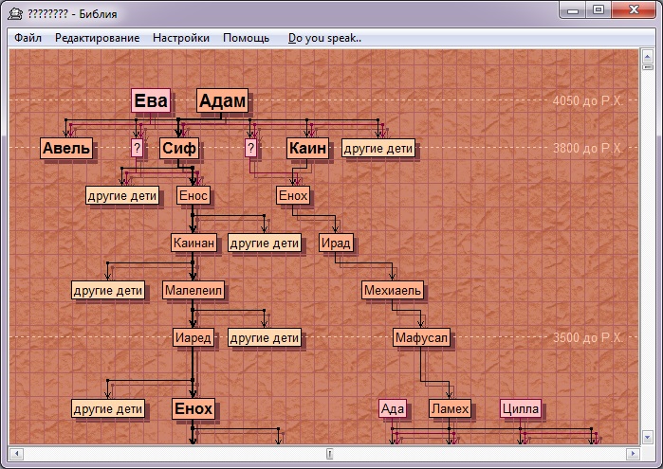Click the application icon in title bar

(x=15, y=11)
